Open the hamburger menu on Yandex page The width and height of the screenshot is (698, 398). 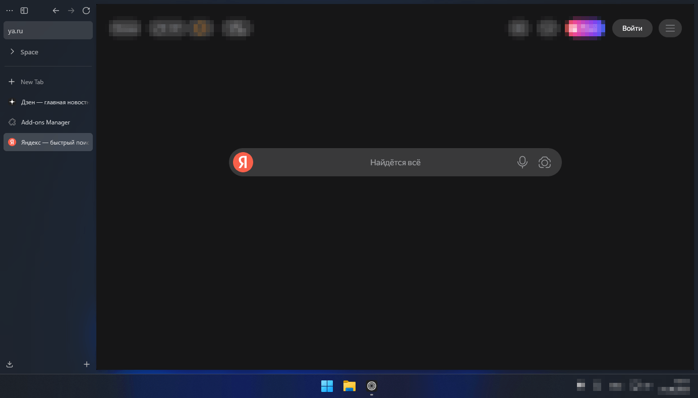pos(670,28)
